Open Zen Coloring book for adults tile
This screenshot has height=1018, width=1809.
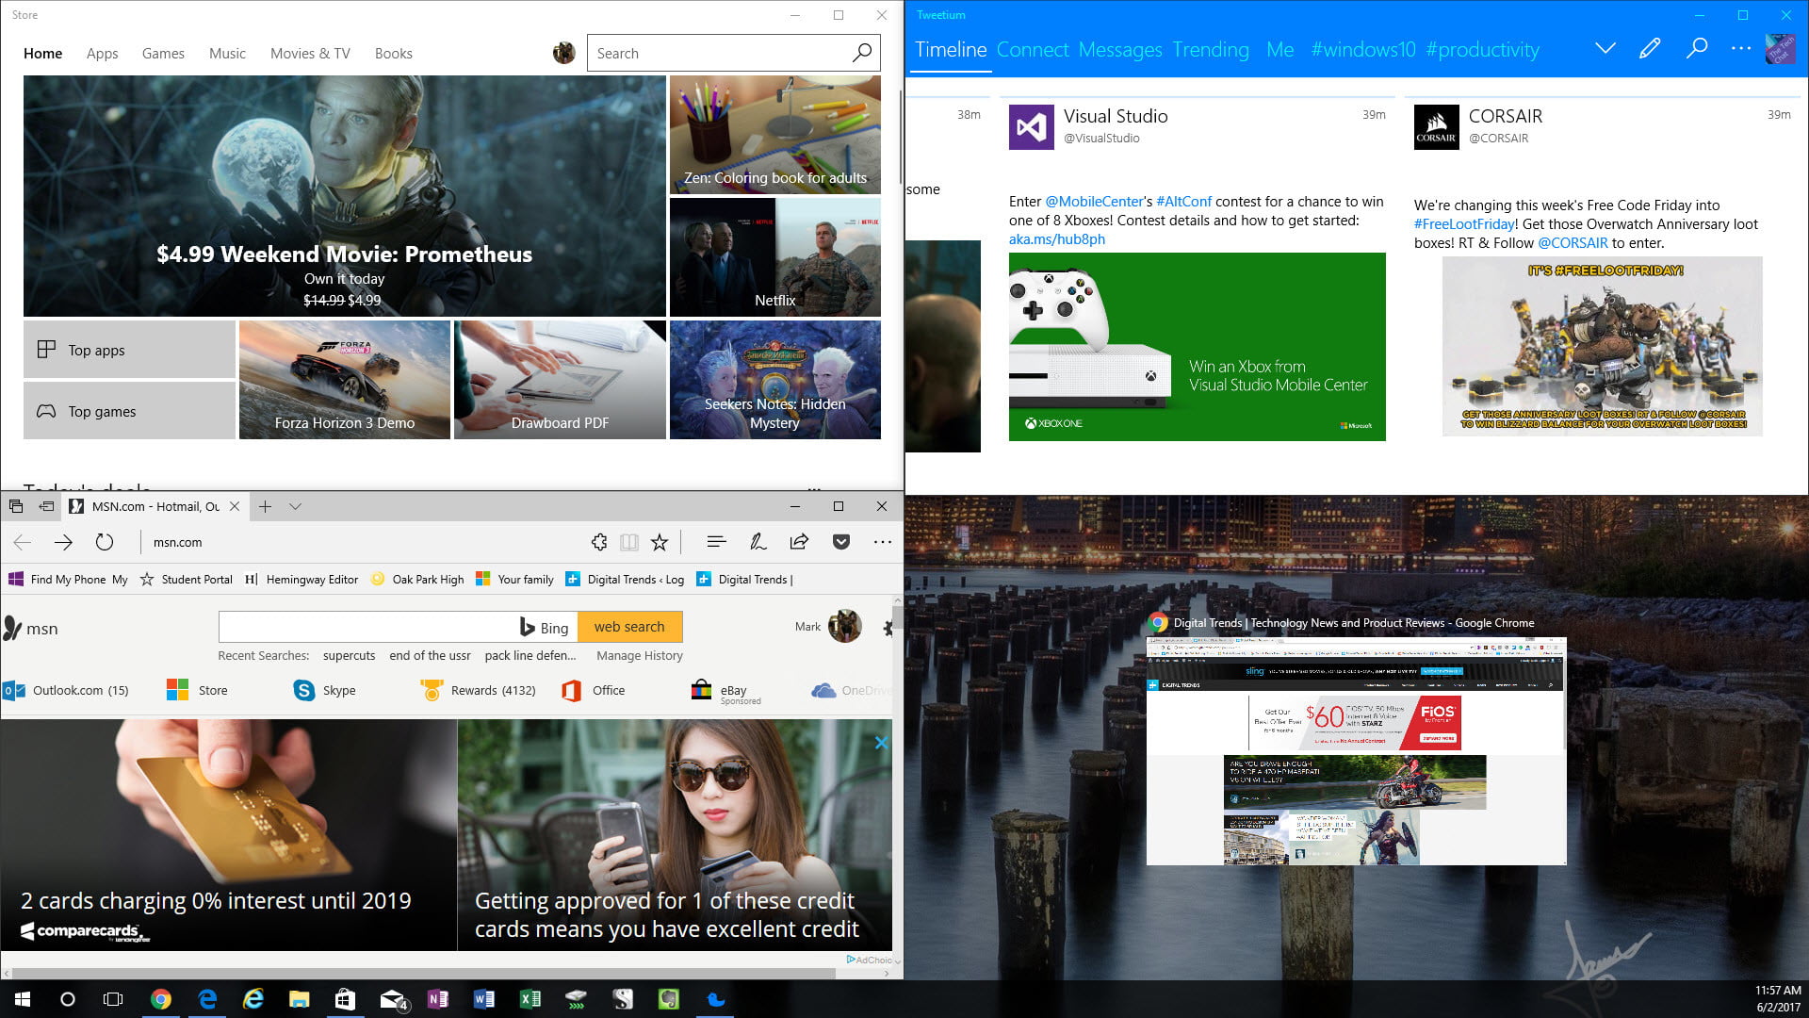(x=774, y=135)
